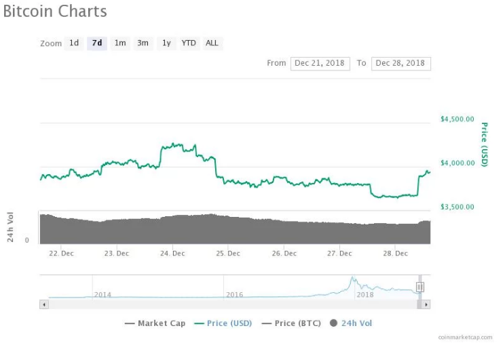Image resolution: width=503 pixels, height=343 pixels.
Task: Click the navigator right scroll arrow
Action: (x=426, y=304)
